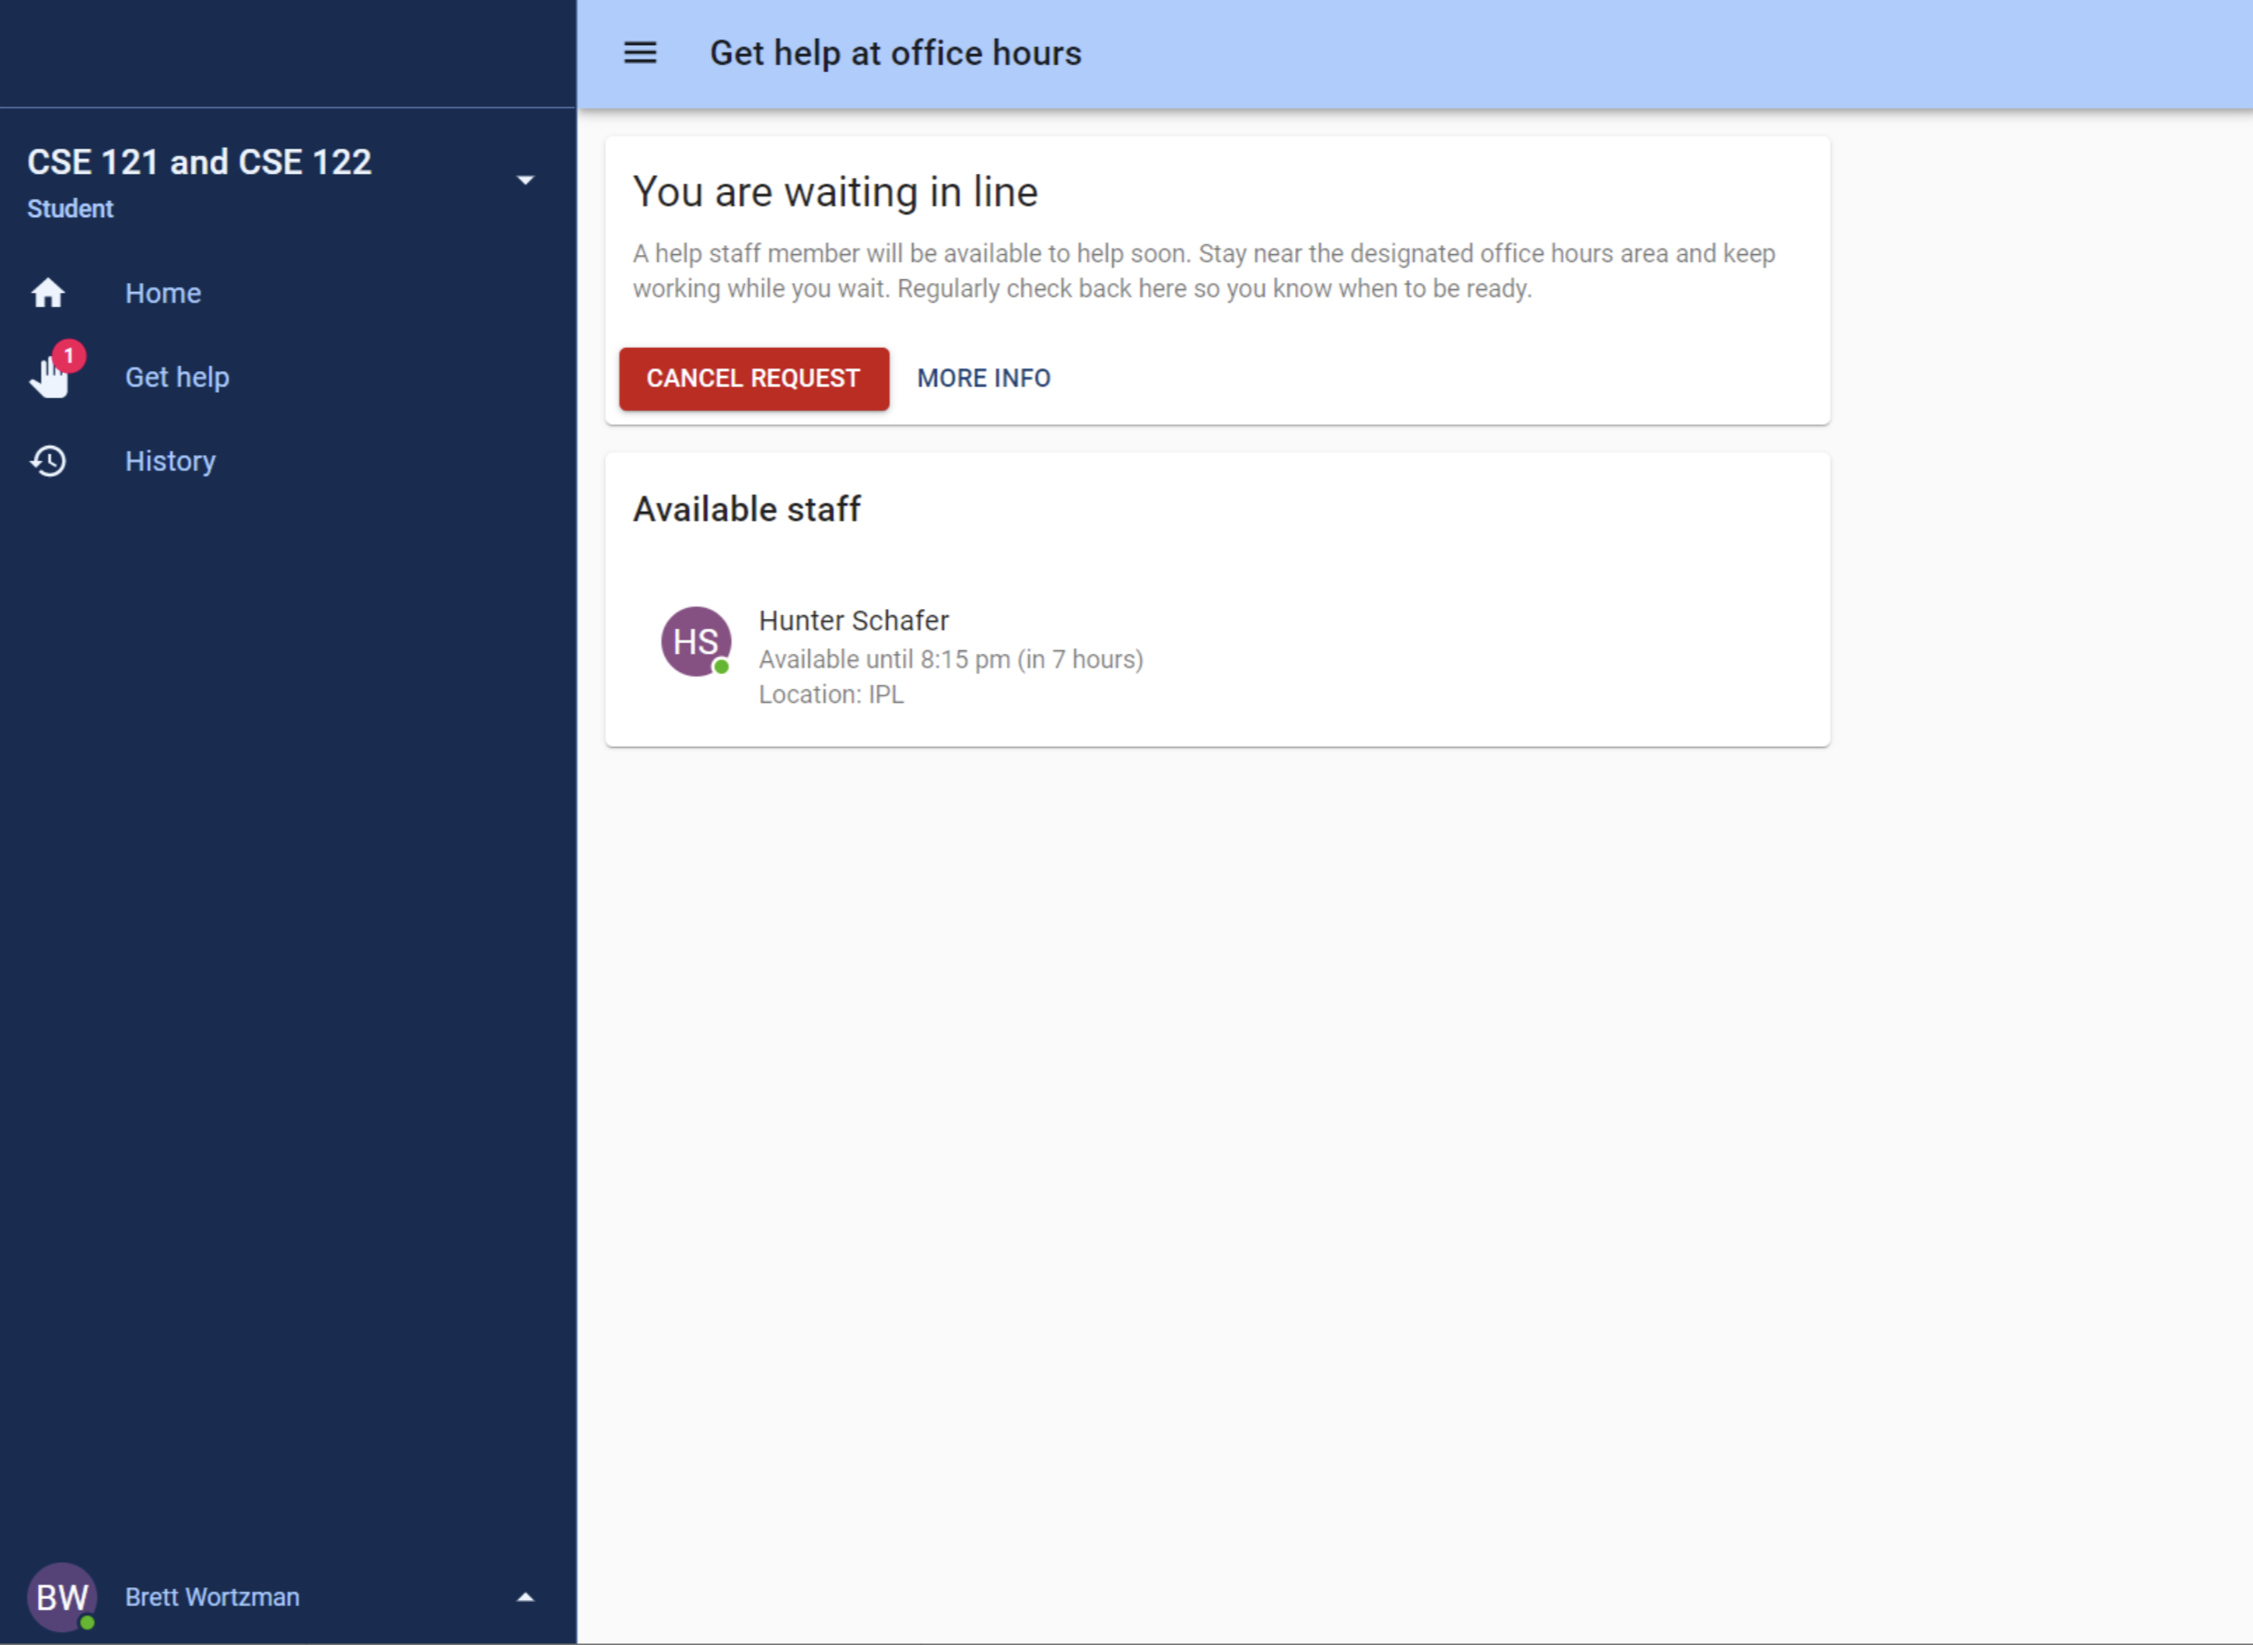The width and height of the screenshot is (2253, 1645).
Task: Click the History clock icon
Action: (48, 461)
